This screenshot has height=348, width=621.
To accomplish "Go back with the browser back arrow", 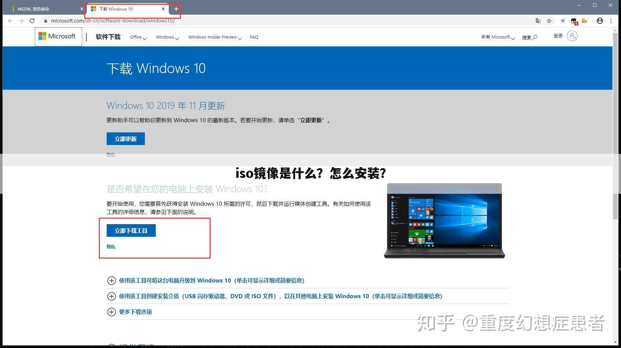I will pyautogui.click(x=10, y=21).
